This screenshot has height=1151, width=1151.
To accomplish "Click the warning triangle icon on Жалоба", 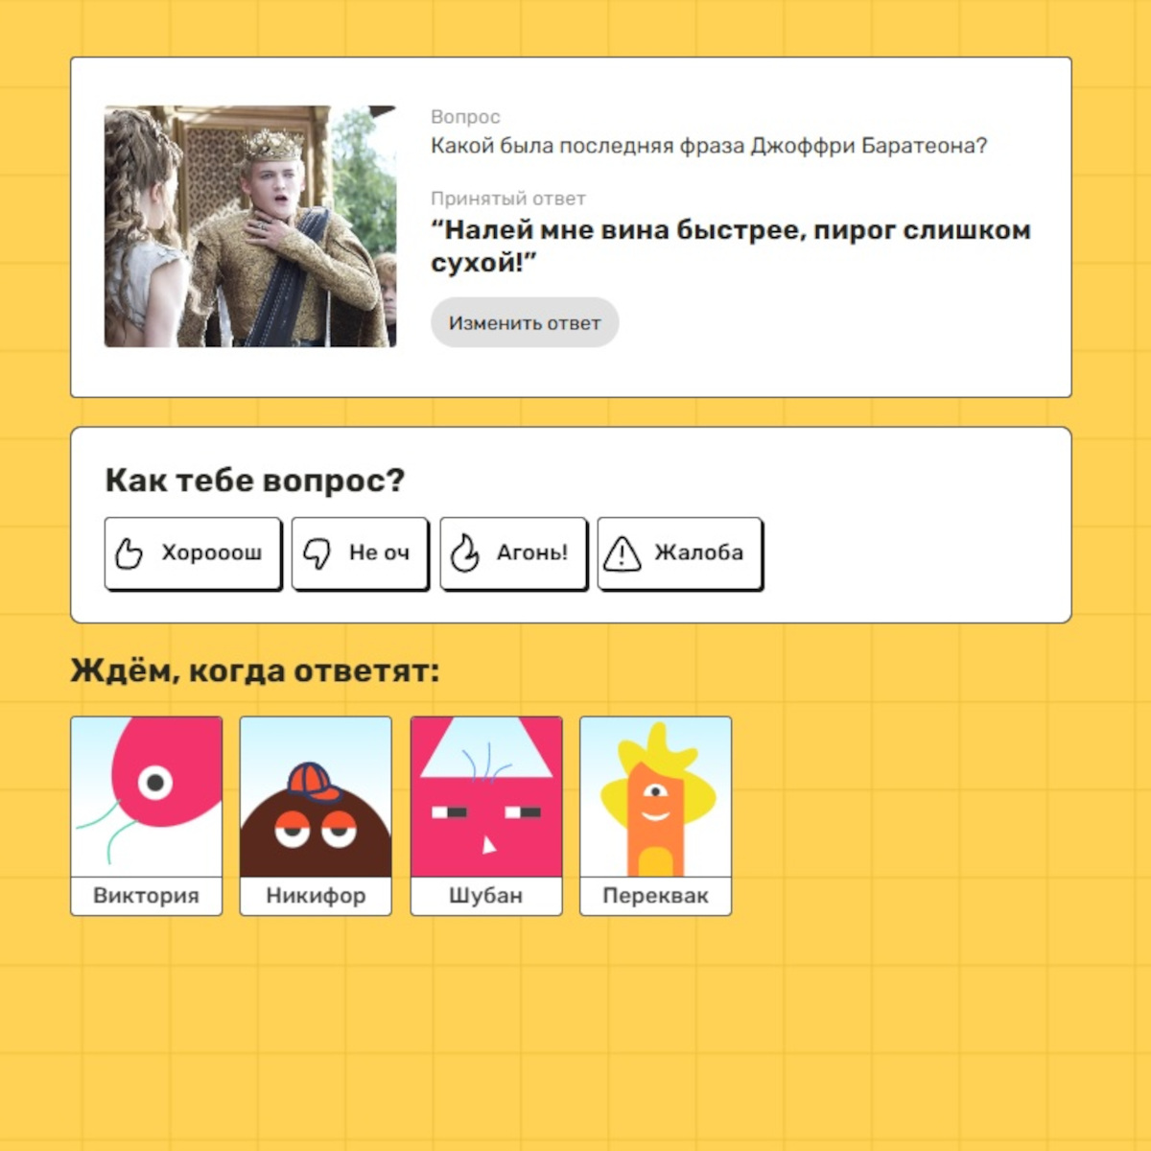I will [622, 552].
